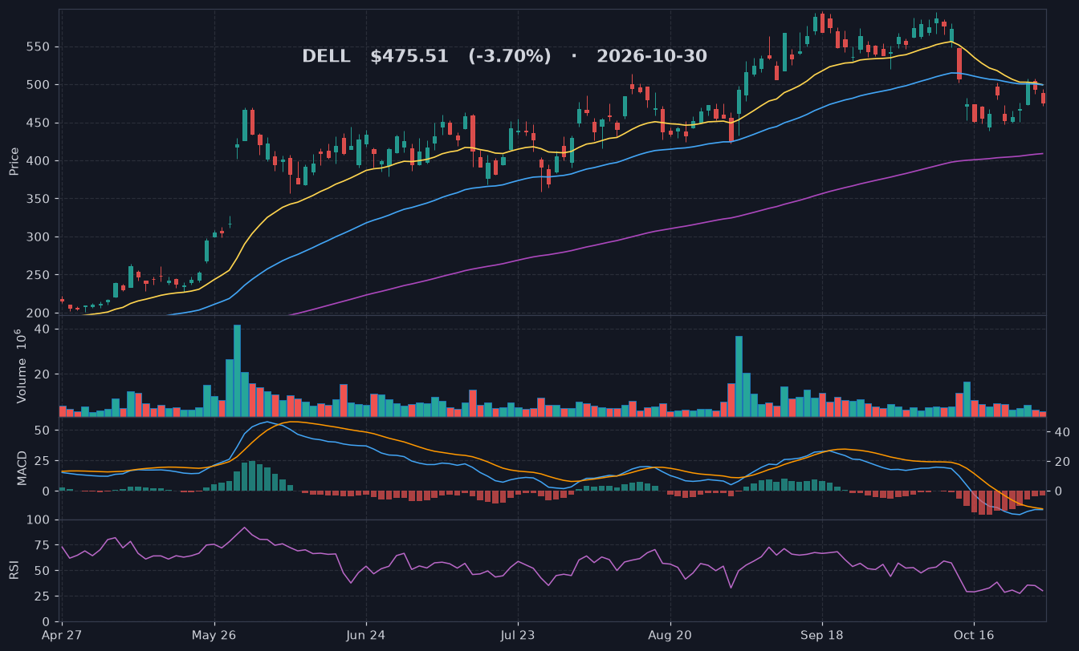
Task: Click the DELL ticker title text
Action: coord(326,56)
